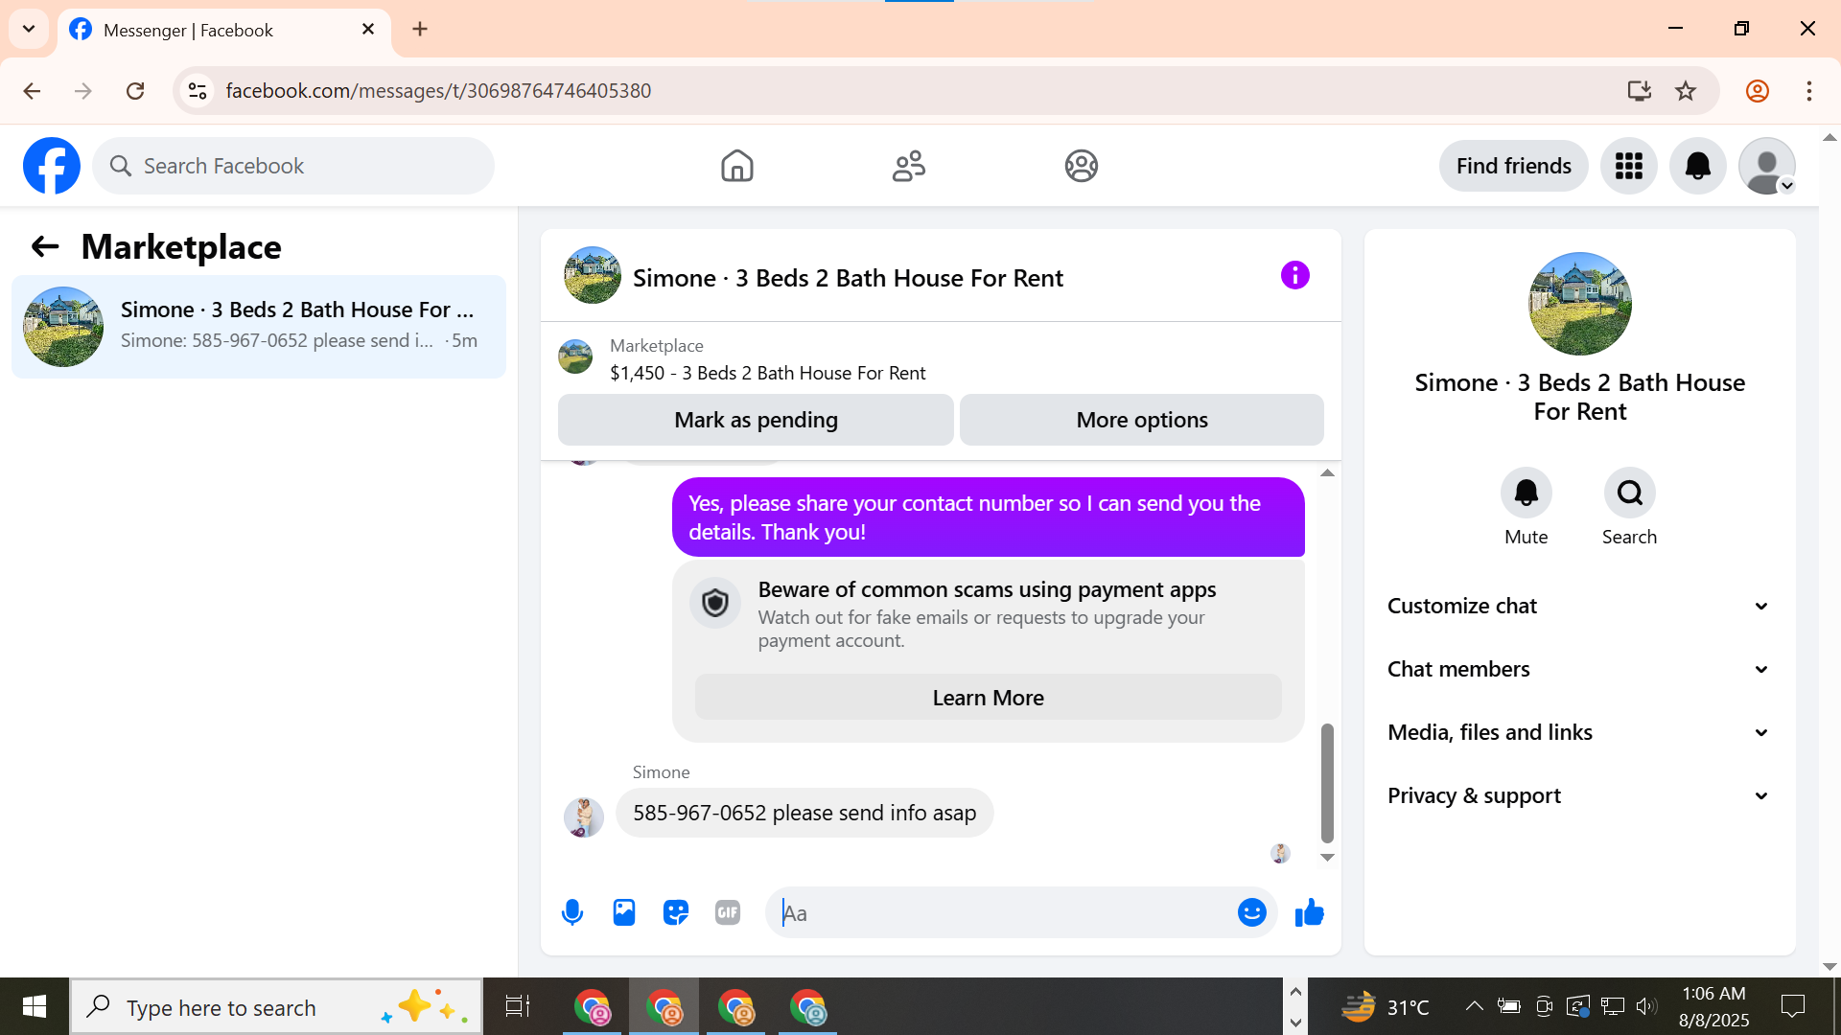Search within the conversation
This screenshot has height=1035, width=1841.
point(1629,493)
